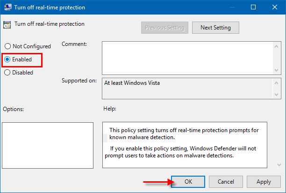286x193 pixels.
Task: Click the empty Options pane
Action: click(47, 145)
